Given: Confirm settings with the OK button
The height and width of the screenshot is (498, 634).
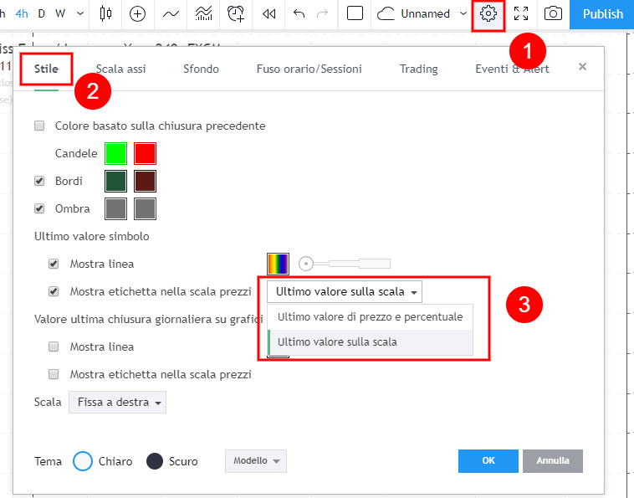Looking at the screenshot, I should pyautogui.click(x=488, y=461).
